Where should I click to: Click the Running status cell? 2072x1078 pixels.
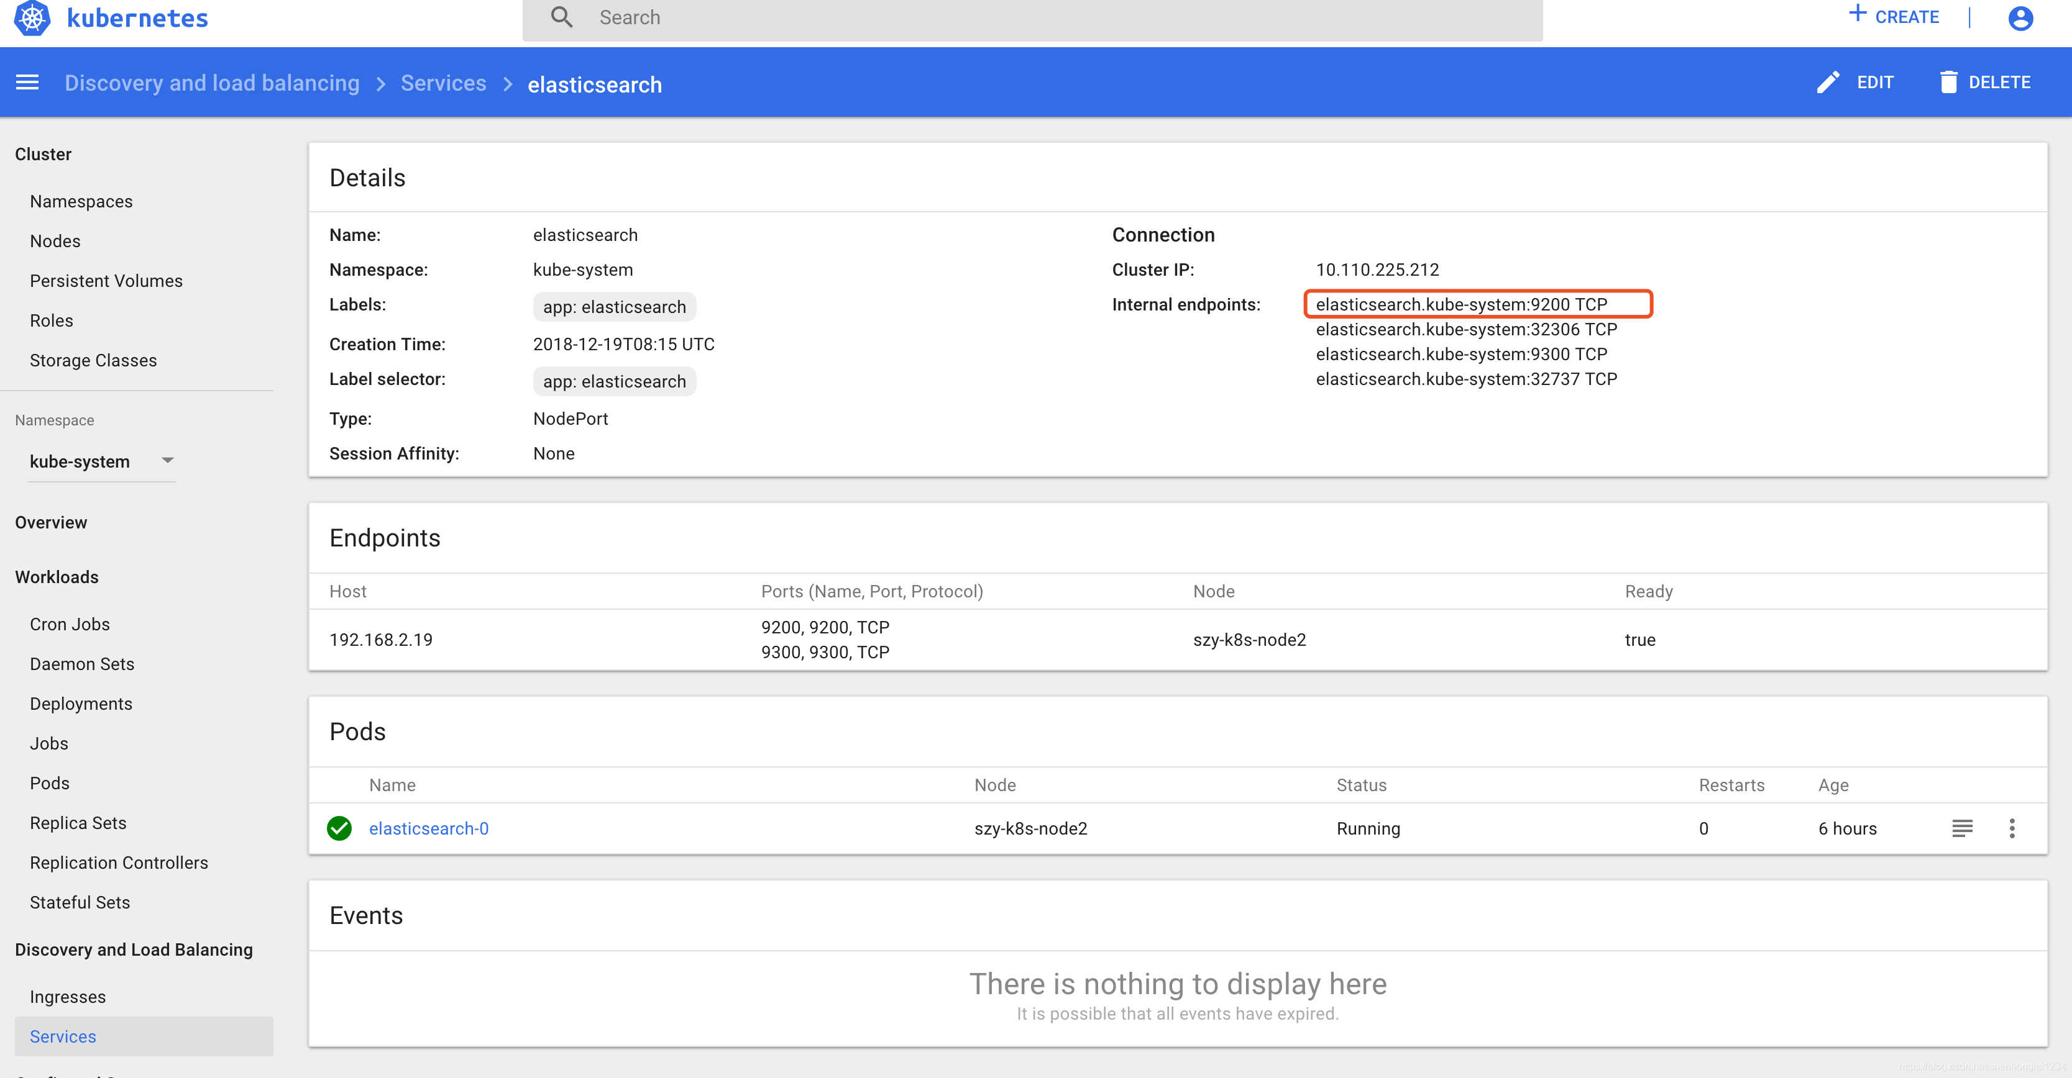click(x=1368, y=829)
